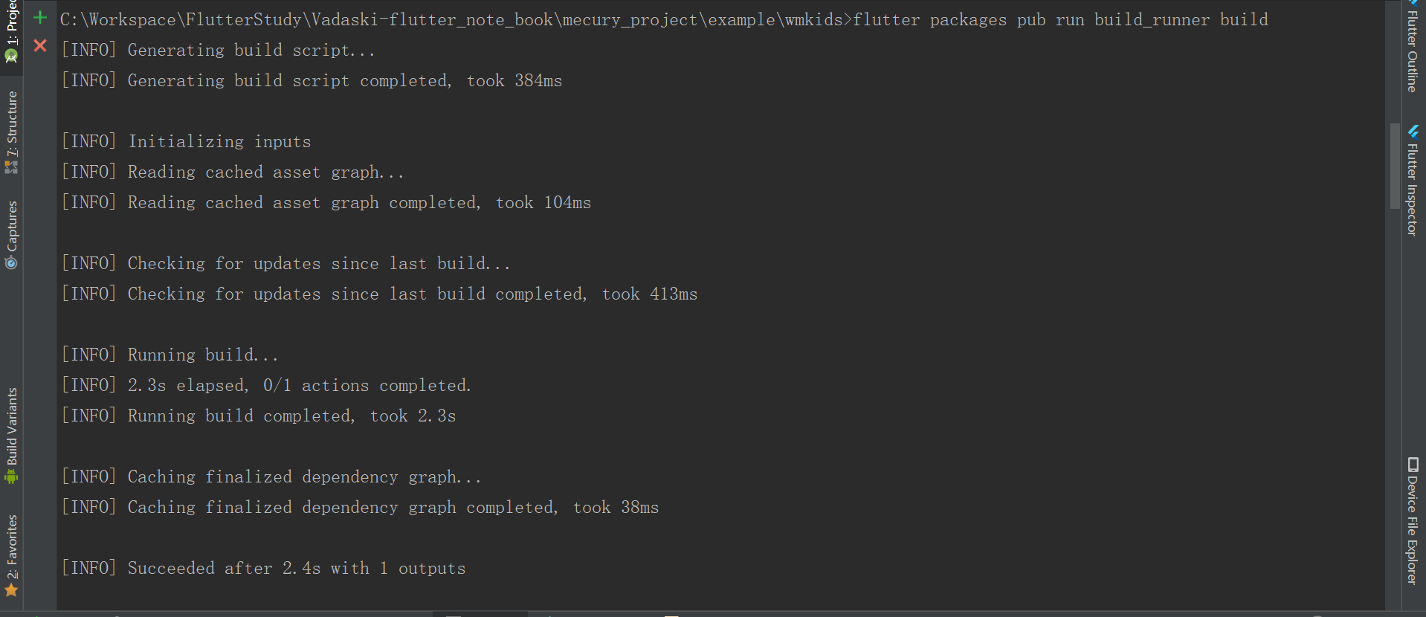Open the Captures tool window

pos(11,235)
